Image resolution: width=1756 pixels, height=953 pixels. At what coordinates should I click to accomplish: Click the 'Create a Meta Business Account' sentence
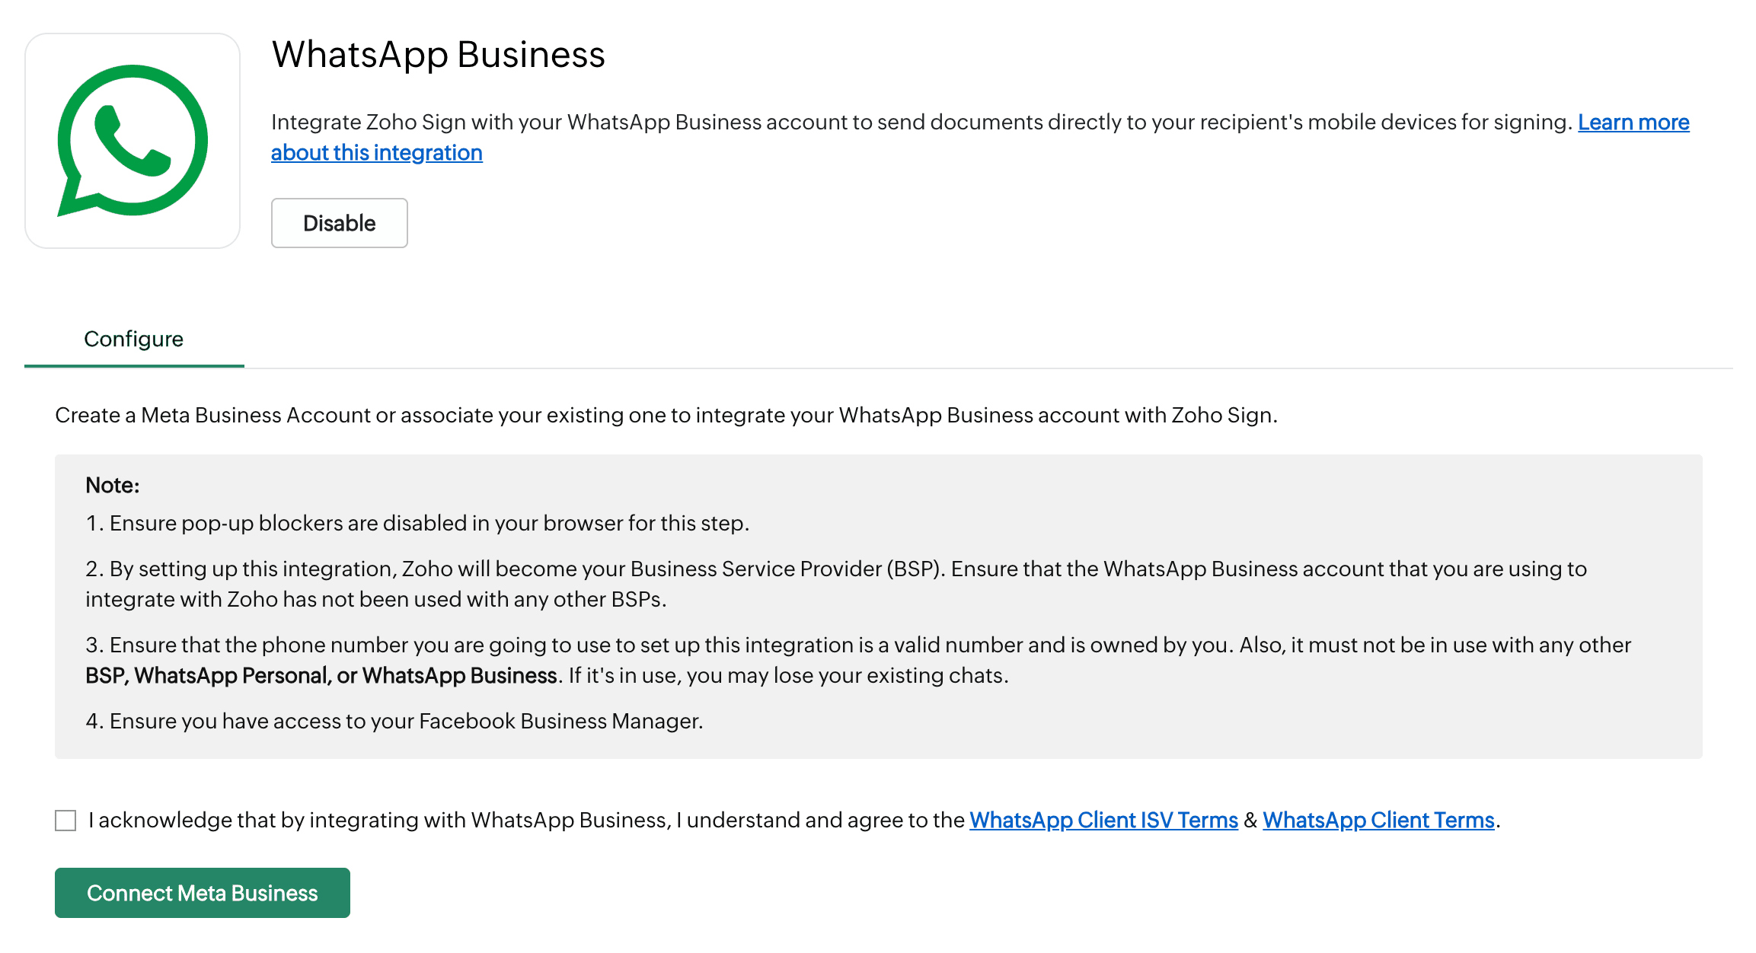pyautogui.click(x=666, y=416)
